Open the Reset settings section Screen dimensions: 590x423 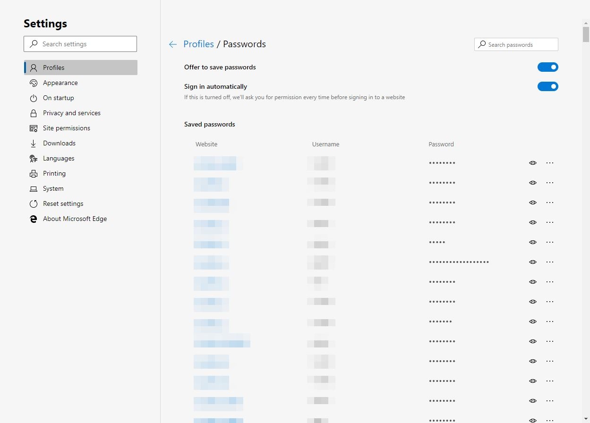pos(80,203)
